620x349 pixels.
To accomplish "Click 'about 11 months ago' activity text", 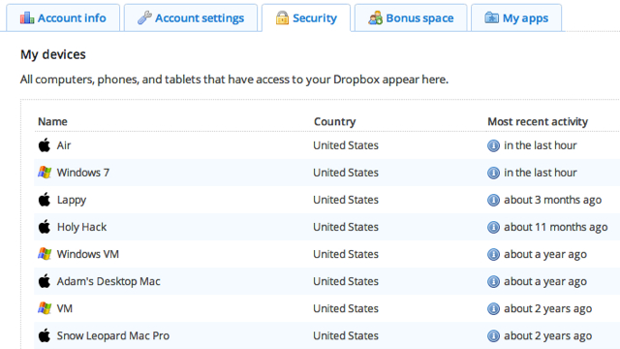I will [x=555, y=227].
